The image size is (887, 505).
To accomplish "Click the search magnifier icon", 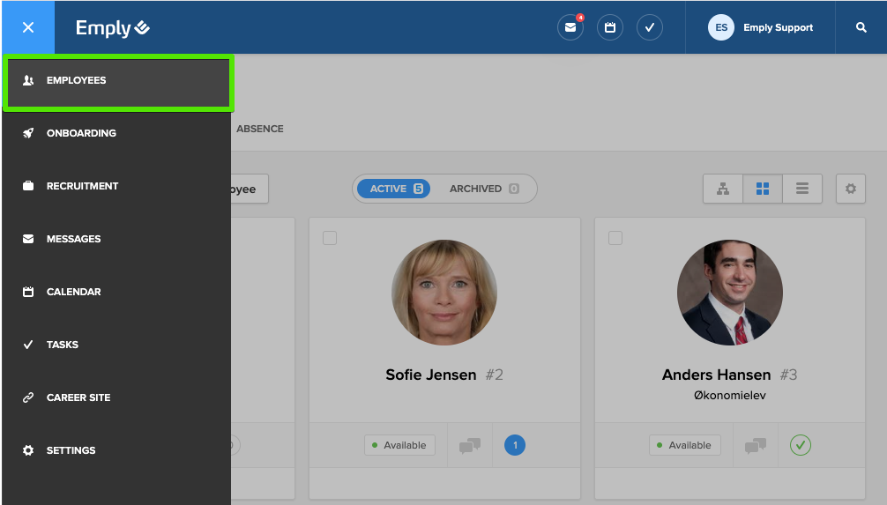I will [861, 27].
